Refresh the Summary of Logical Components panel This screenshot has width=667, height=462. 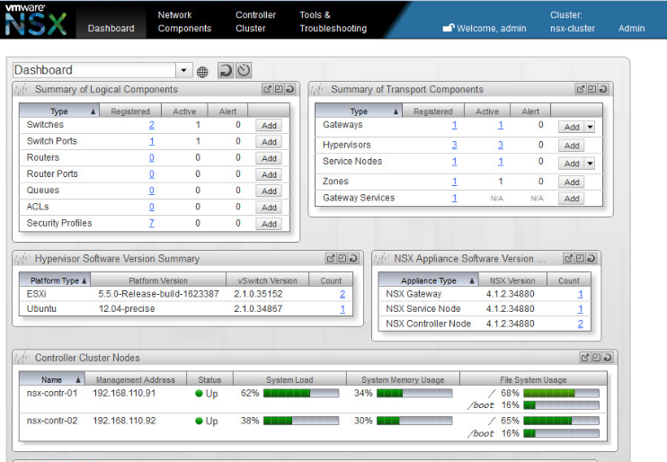pyautogui.click(x=290, y=89)
